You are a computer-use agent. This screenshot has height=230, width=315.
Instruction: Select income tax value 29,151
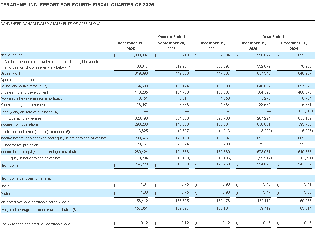[x=142, y=144]
